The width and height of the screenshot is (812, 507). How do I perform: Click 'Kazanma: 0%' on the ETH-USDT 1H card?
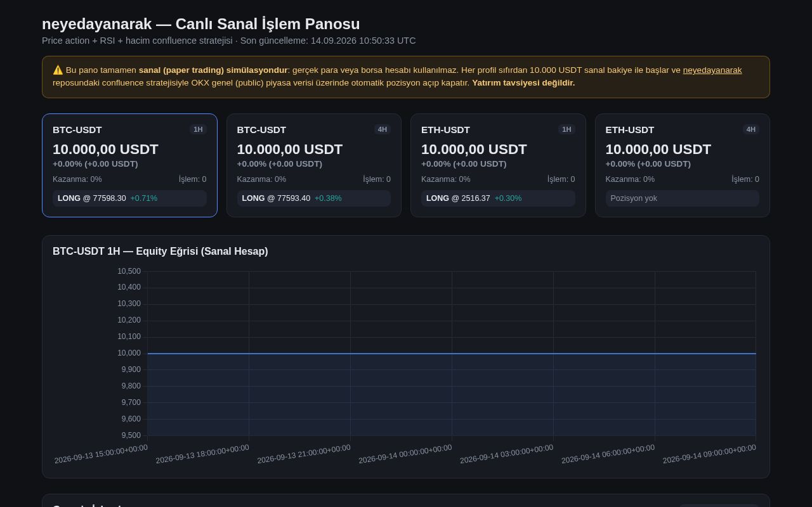click(x=446, y=179)
